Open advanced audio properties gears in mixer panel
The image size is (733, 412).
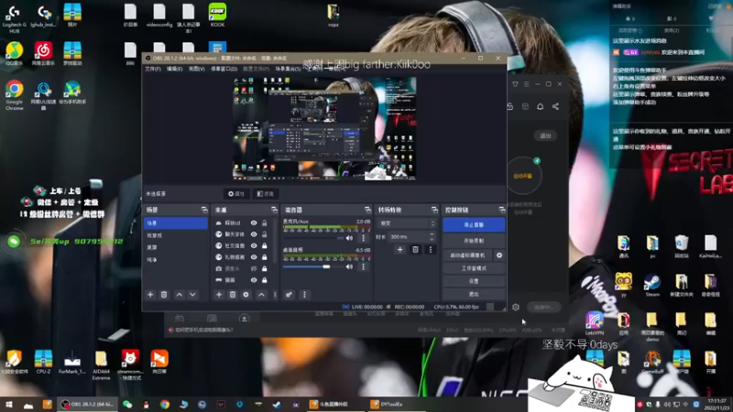pyautogui.click(x=289, y=295)
